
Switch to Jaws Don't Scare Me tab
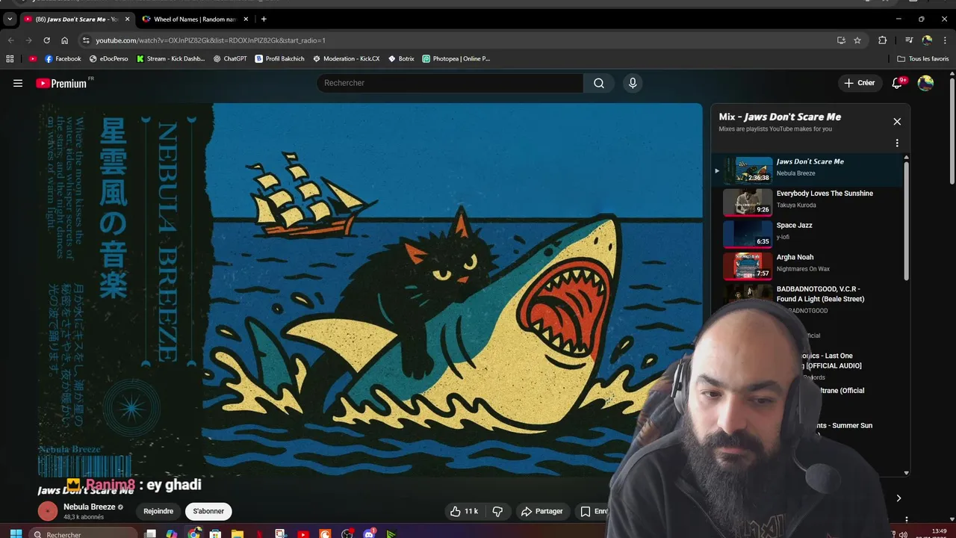[76, 19]
